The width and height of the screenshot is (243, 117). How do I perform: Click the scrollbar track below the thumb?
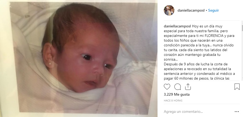[242, 56]
